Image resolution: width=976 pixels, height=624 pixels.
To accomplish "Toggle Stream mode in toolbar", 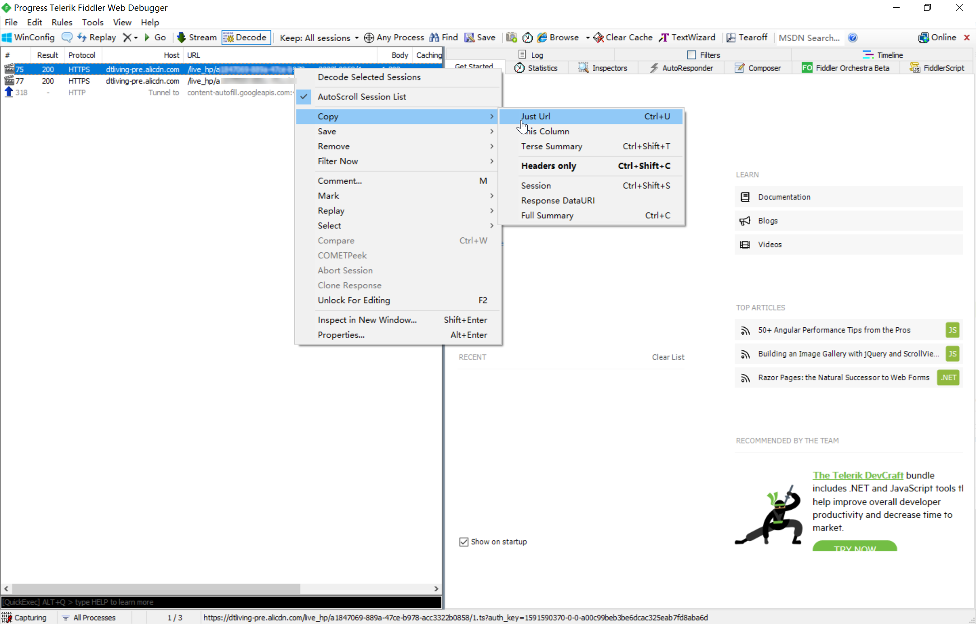I will [x=197, y=38].
